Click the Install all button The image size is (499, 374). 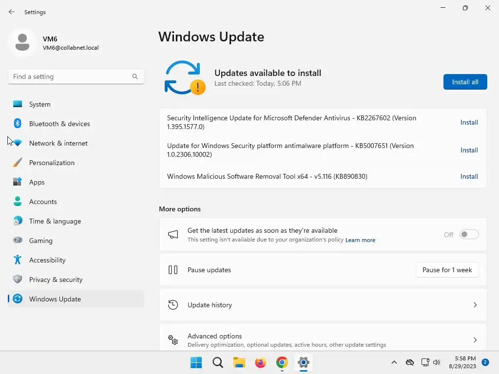pos(465,82)
